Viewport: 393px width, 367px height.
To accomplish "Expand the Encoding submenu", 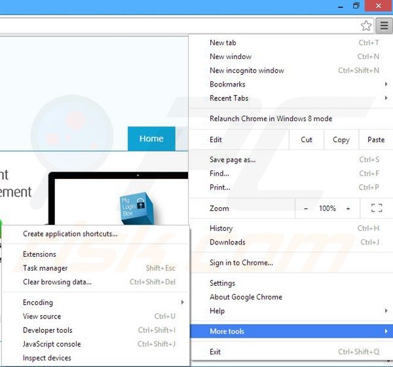I will pos(96,303).
